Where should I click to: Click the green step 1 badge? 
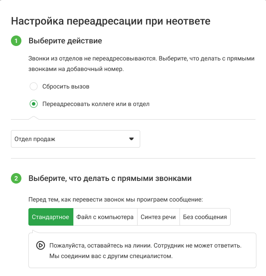click(x=16, y=41)
